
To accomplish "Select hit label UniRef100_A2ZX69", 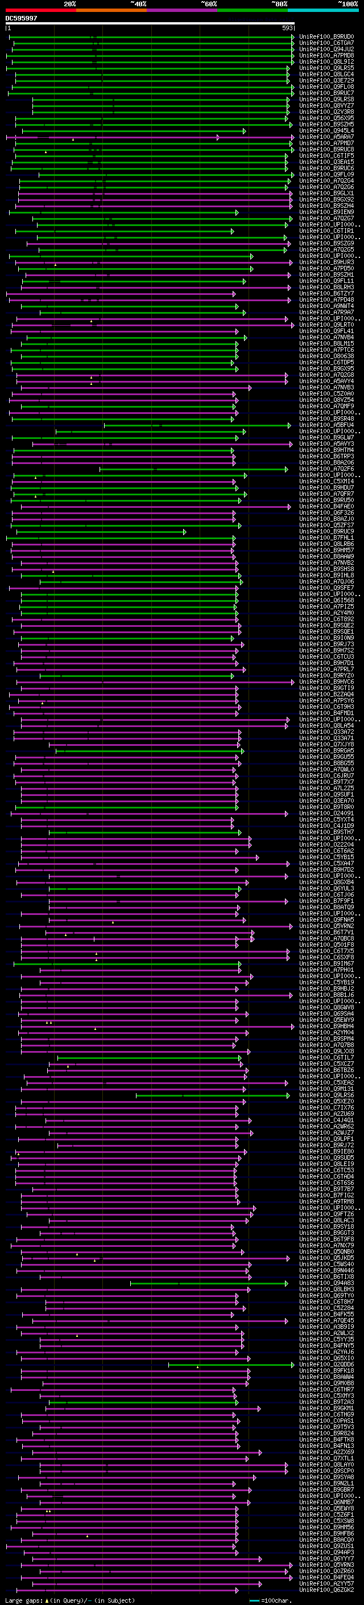I will point(326,1452).
